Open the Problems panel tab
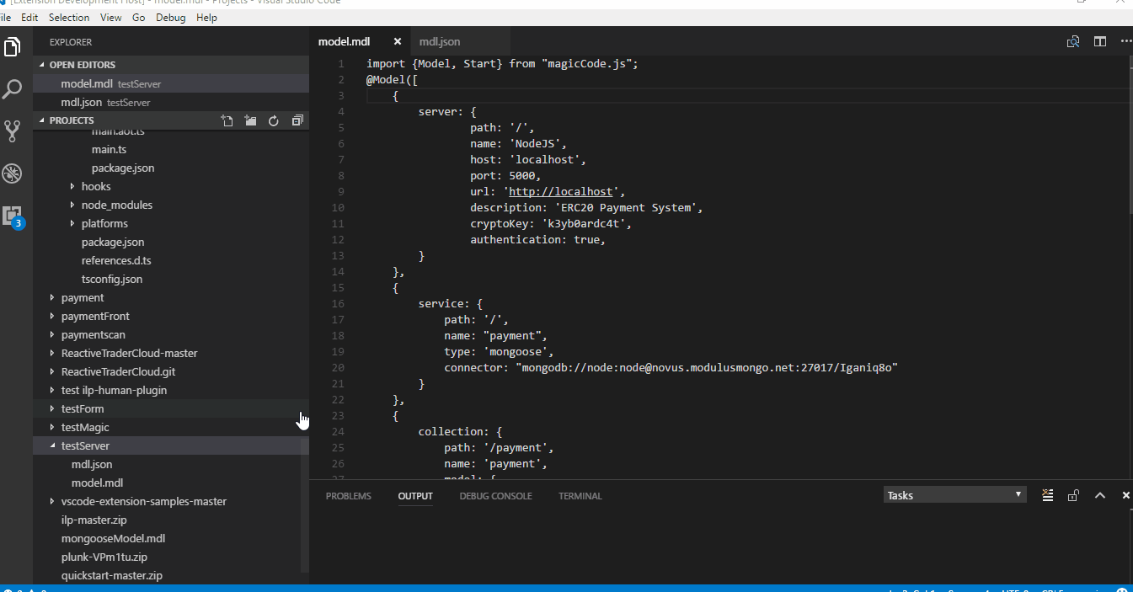 (x=349, y=496)
